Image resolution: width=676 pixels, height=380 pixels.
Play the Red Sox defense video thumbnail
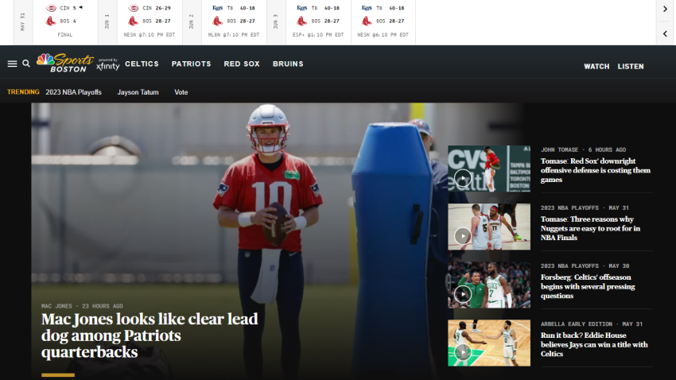[x=489, y=169]
